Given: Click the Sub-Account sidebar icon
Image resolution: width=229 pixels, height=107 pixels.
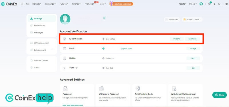Looking at the screenshot, I should coord(31,50).
